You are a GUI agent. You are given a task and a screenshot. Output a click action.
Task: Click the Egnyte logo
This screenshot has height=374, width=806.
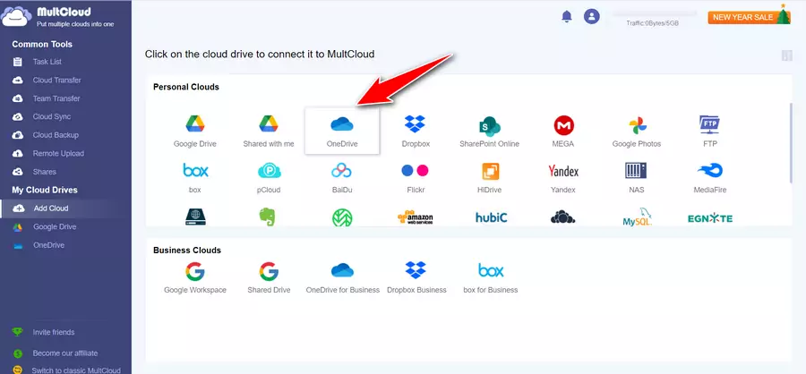coord(710,218)
